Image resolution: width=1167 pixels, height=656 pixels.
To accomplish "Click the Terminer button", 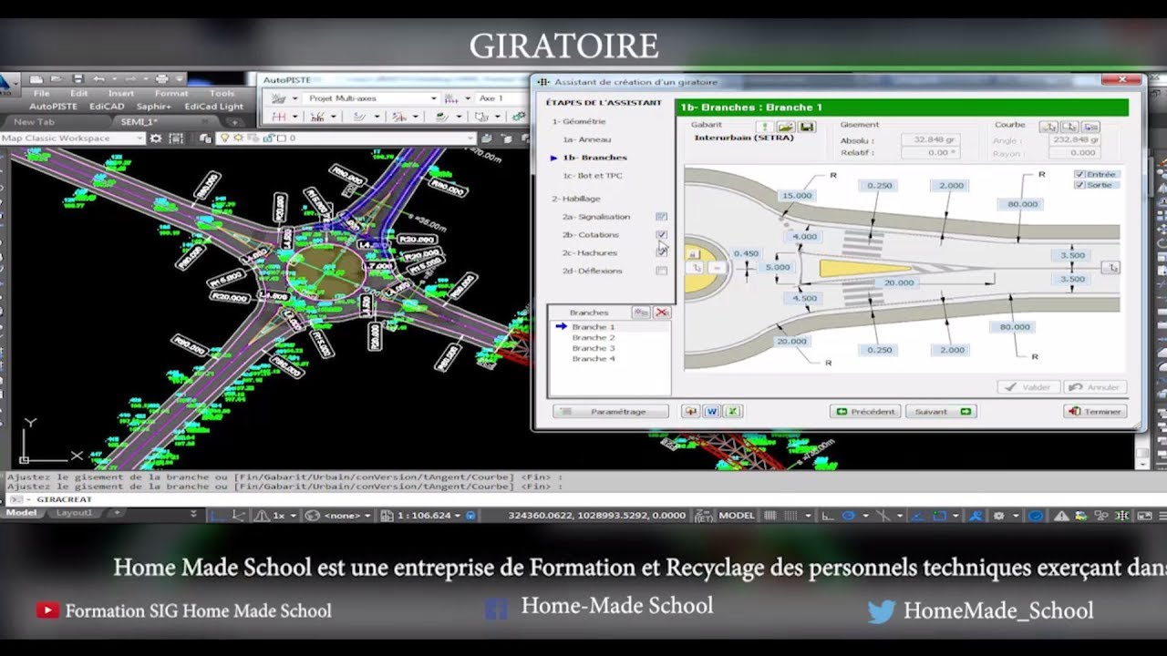I will tap(1095, 412).
